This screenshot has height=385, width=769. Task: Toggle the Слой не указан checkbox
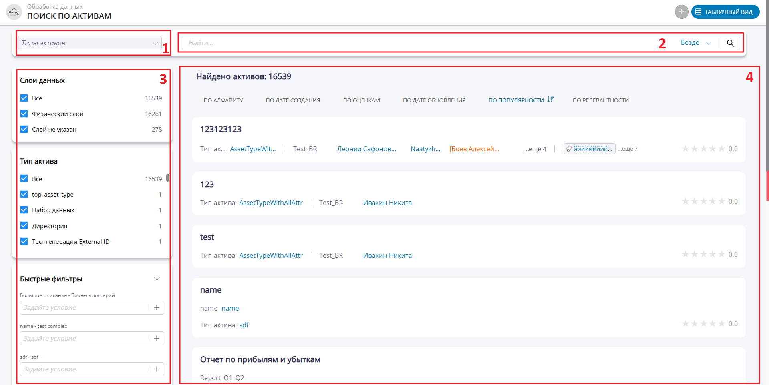pyautogui.click(x=24, y=130)
